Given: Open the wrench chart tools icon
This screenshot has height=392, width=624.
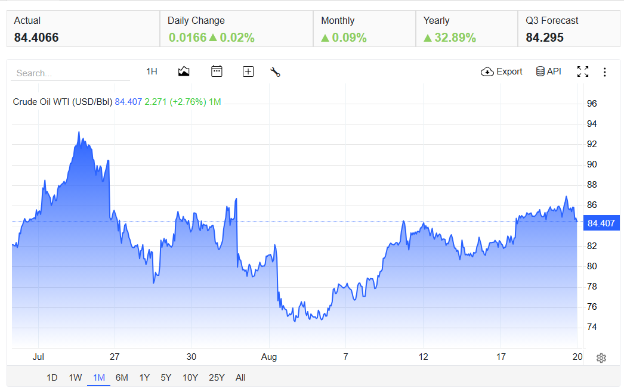Looking at the screenshot, I should [276, 72].
